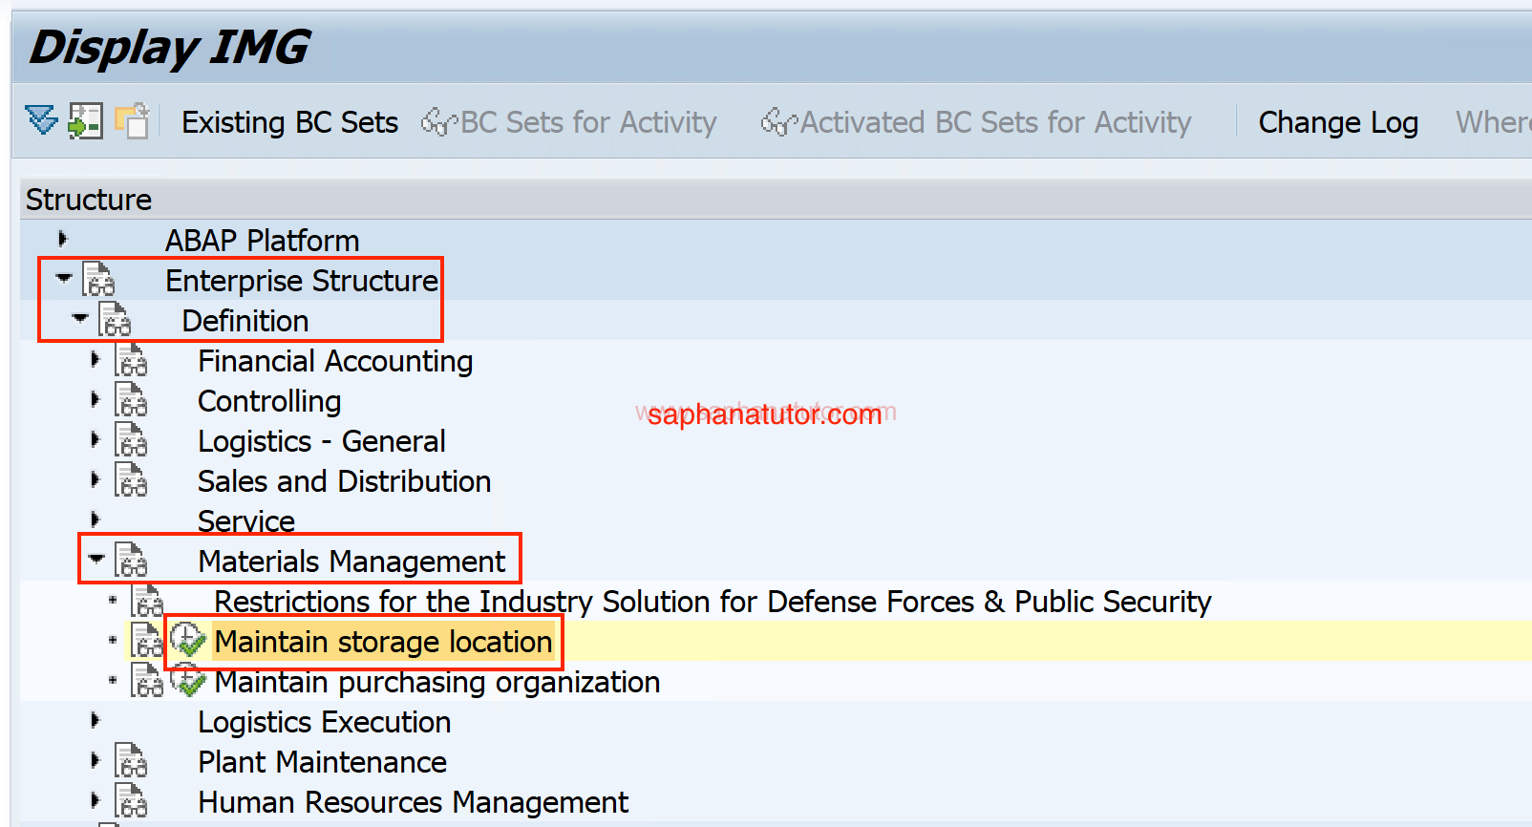Open documentation icon for Maintain purchasing organization
This screenshot has height=827, width=1532.
[147, 681]
